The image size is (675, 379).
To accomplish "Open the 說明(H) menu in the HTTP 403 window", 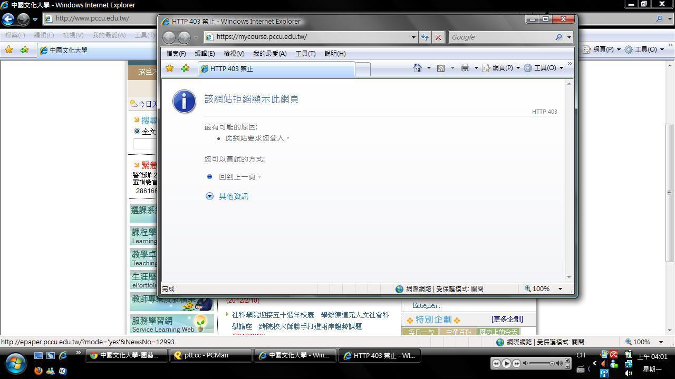I will pos(335,53).
